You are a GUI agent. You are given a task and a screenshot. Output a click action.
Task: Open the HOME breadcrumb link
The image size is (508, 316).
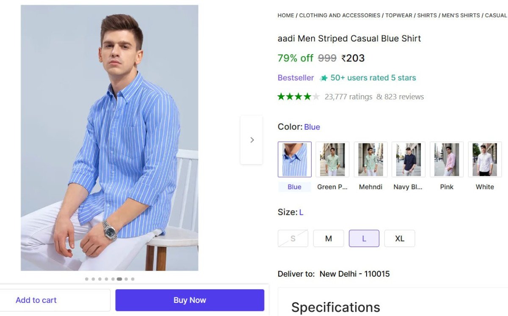(286, 15)
